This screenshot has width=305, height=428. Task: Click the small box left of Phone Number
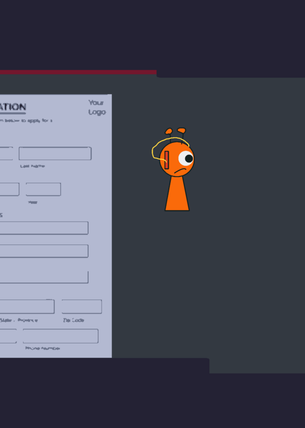pyautogui.click(x=8, y=336)
